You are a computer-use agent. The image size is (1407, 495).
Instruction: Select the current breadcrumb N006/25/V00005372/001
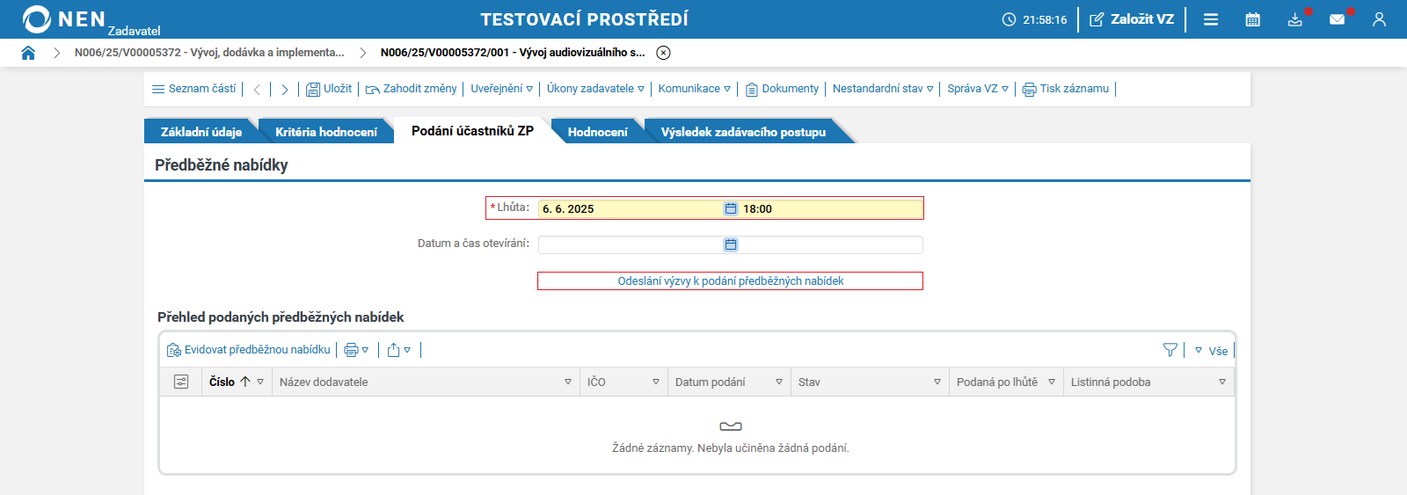tap(513, 53)
